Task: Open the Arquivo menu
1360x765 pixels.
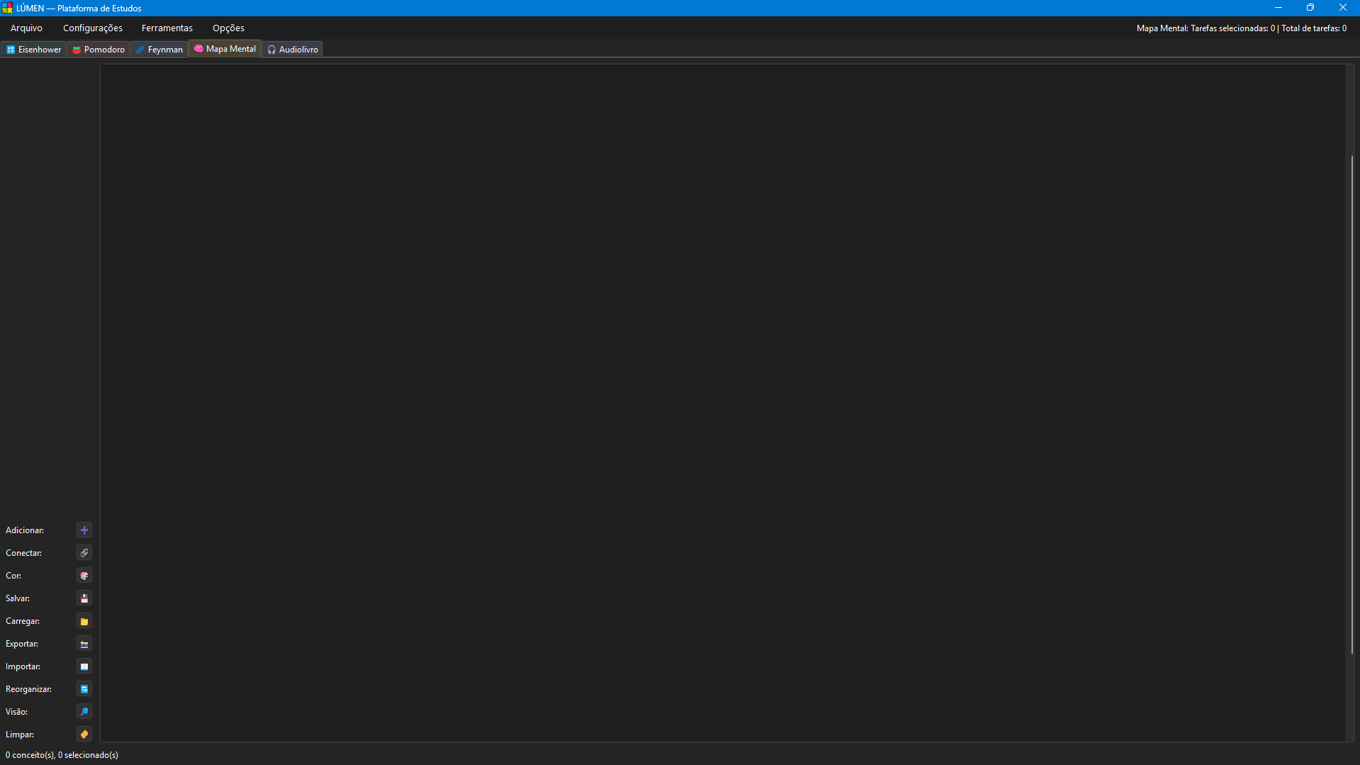Action: pyautogui.click(x=26, y=28)
